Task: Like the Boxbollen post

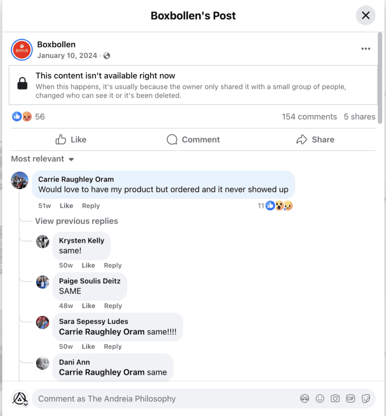Action: (71, 140)
